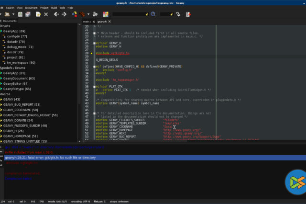The width and height of the screenshot is (306, 204).
Task: Collapse the fold at #ifndef GEANY_H line
Action: pyautogui.click(x=95, y=43)
